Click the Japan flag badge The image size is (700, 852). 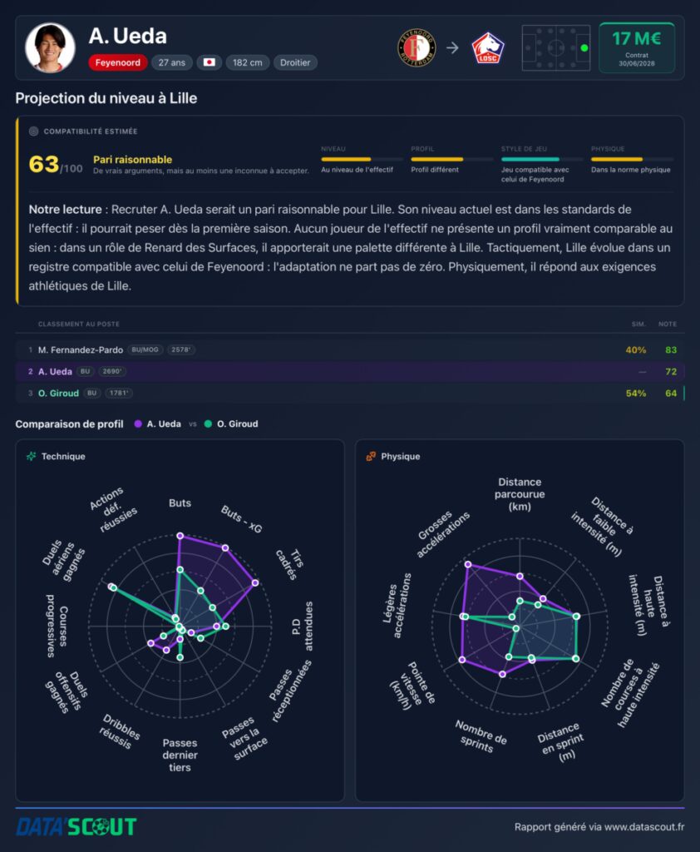coord(209,62)
